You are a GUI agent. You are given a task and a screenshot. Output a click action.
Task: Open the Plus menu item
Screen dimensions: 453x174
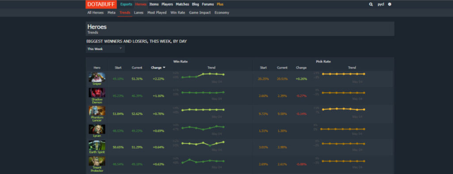220,4
